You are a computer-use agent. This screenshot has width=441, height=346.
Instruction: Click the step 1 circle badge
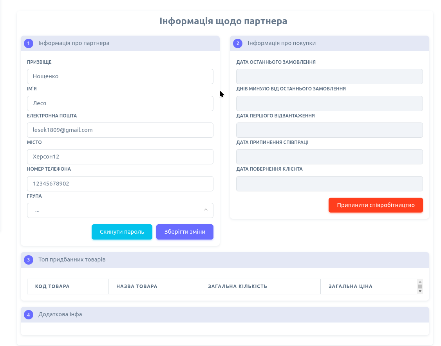pyautogui.click(x=29, y=43)
